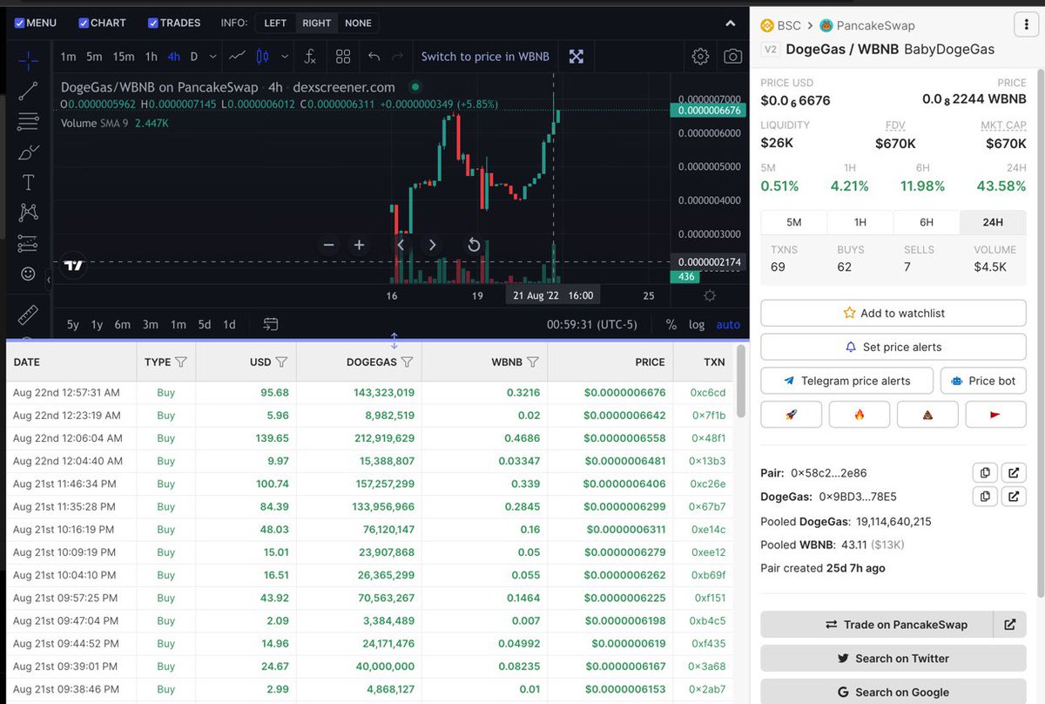Click Trade on PancakeSwap
This screenshot has width=1045, height=704.
coord(877,625)
